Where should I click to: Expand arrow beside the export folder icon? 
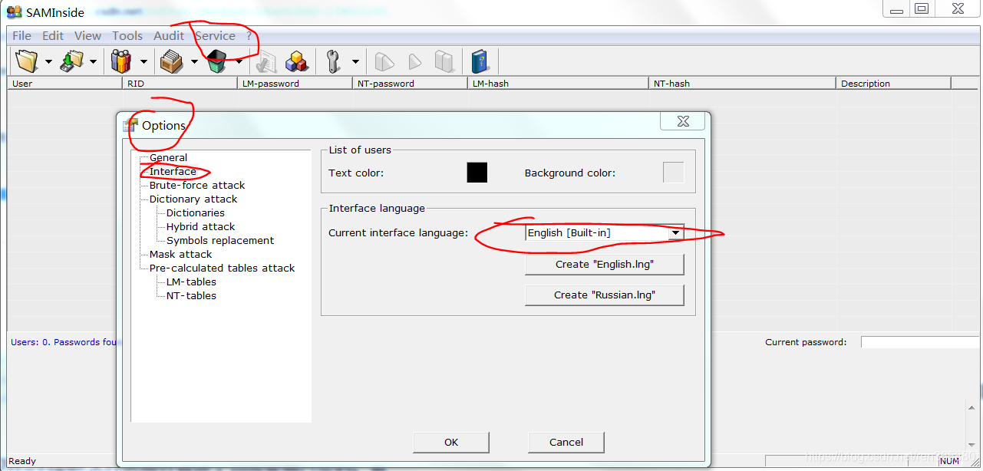[x=94, y=62]
